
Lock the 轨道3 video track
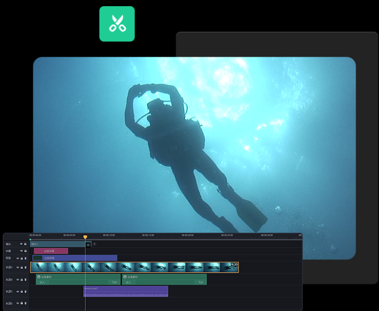22,268
